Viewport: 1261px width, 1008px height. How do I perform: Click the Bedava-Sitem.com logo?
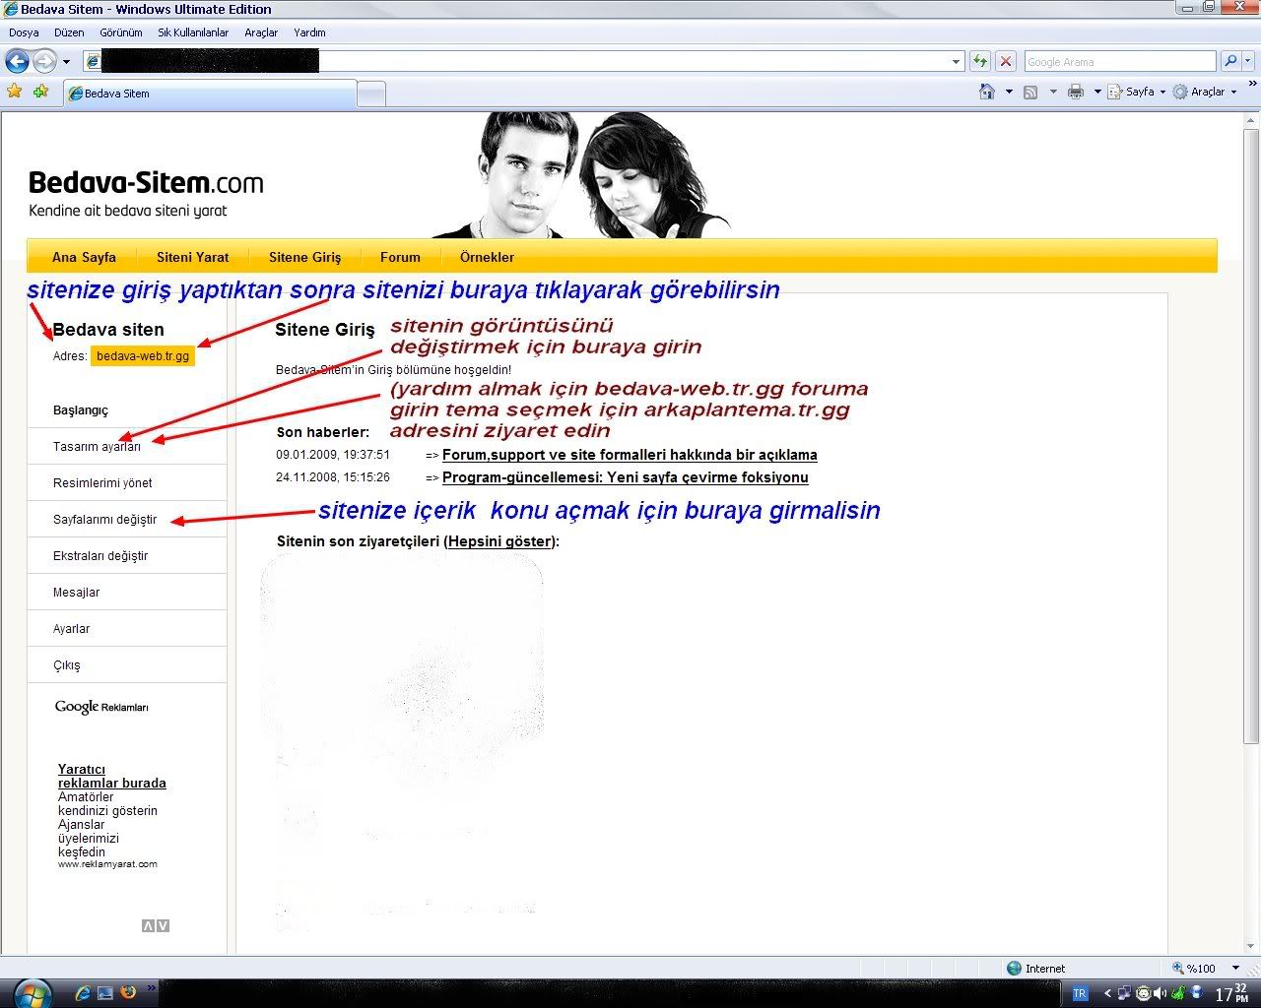[146, 184]
